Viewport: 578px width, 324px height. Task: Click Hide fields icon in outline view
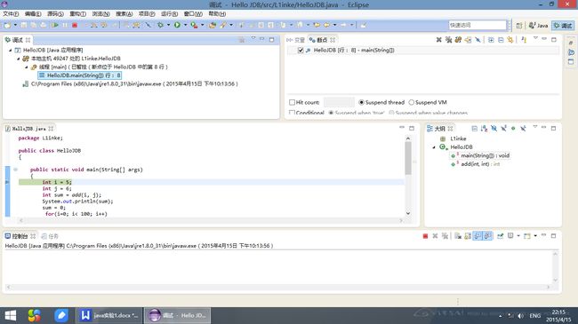(x=494, y=129)
